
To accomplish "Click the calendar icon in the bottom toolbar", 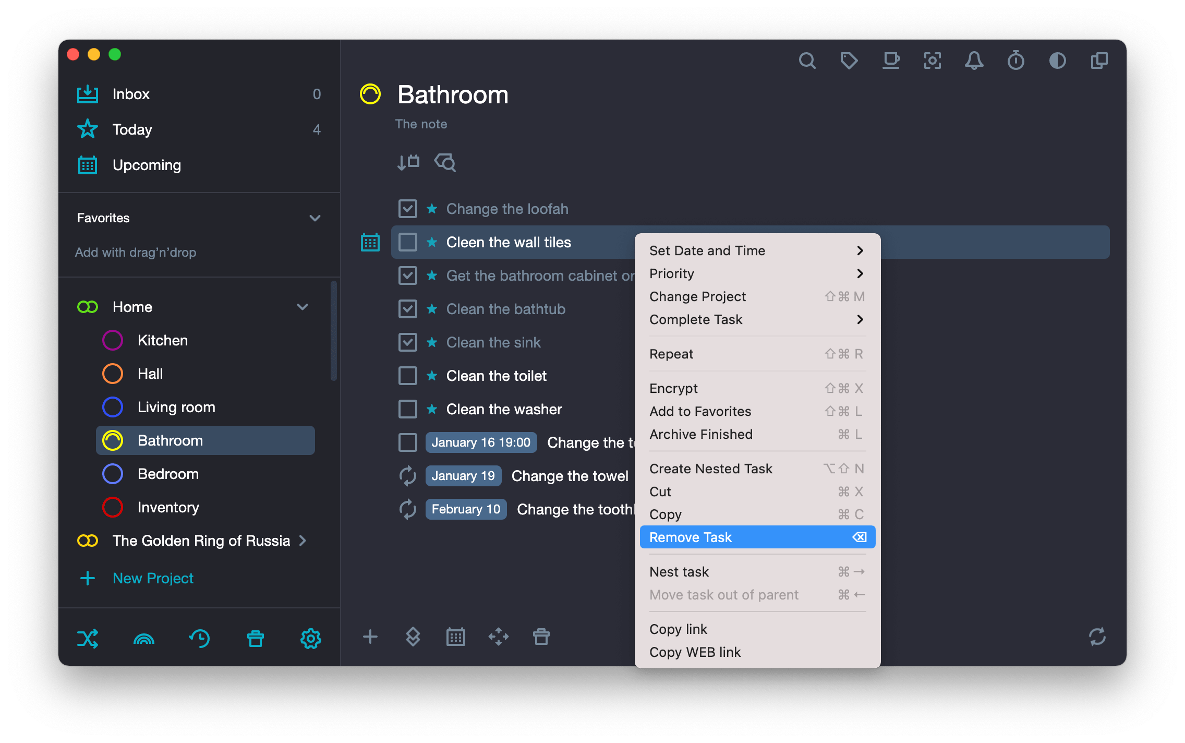I will (456, 637).
